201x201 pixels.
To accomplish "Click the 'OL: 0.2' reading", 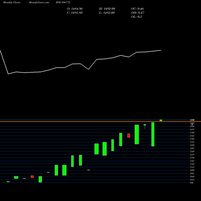I will [137, 17].
